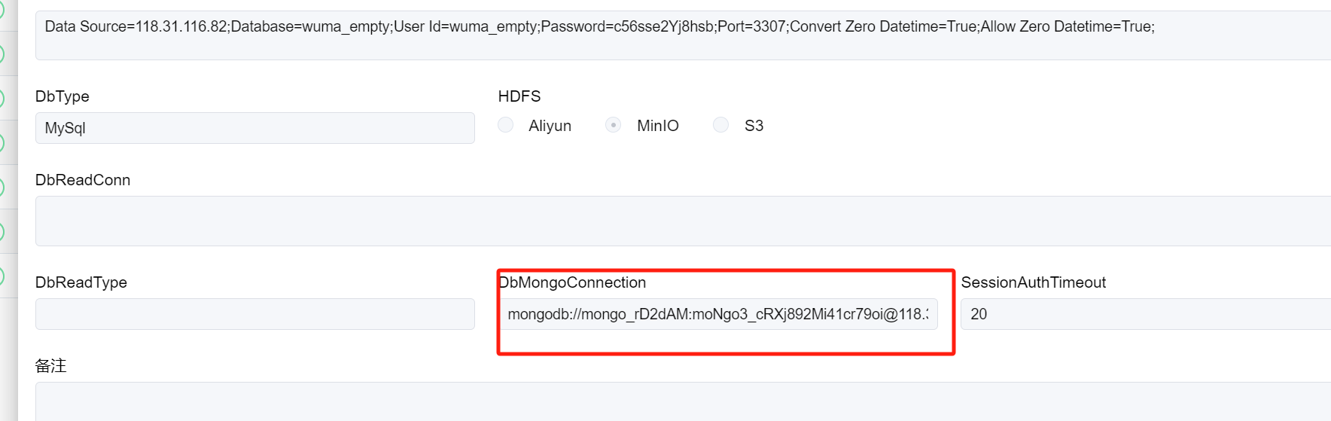The image size is (1331, 421).
Task: Open the empty DbReadType field
Action: (254, 314)
